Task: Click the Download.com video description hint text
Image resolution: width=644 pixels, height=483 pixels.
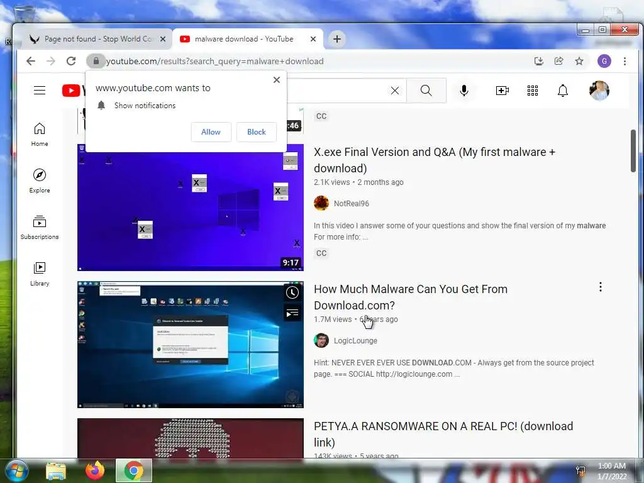Action: pyautogui.click(x=454, y=369)
